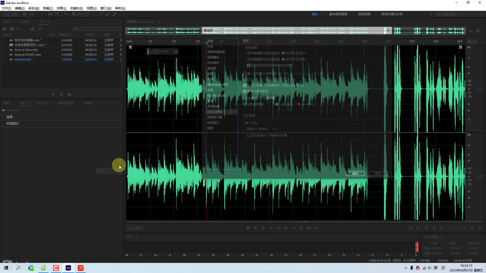The height and width of the screenshot is (273, 486).
Task: Click the Zoom Out (time) icon
Action: point(434,228)
